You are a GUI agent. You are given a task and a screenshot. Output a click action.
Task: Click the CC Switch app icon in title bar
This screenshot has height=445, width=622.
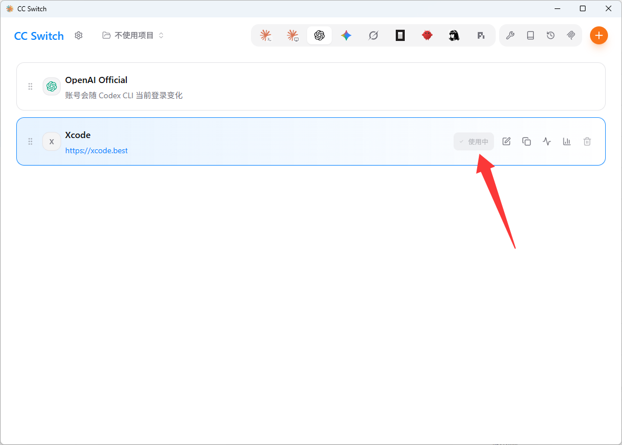click(x=10, y=9)
